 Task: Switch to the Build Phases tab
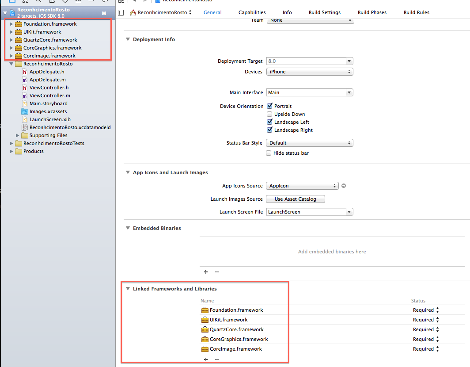372,12
